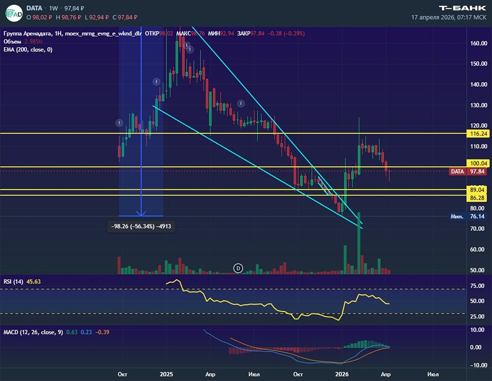The height and width of the screenshot is (381, 492).
Task: Click the 130.00 price axis label
Action: (479, 105)
